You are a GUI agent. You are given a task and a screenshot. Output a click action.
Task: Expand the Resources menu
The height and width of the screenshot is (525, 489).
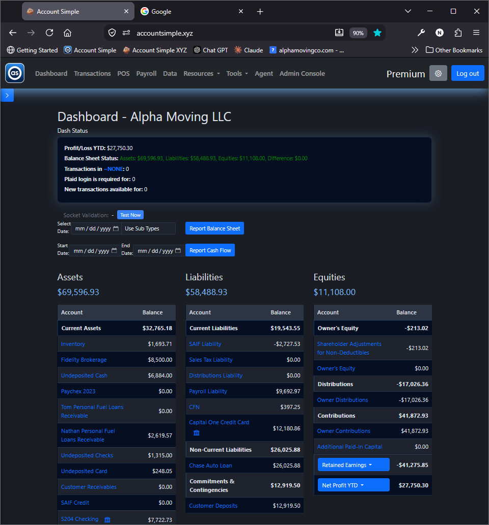point(202,74)
